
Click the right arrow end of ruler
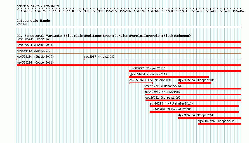coord(240,9)
